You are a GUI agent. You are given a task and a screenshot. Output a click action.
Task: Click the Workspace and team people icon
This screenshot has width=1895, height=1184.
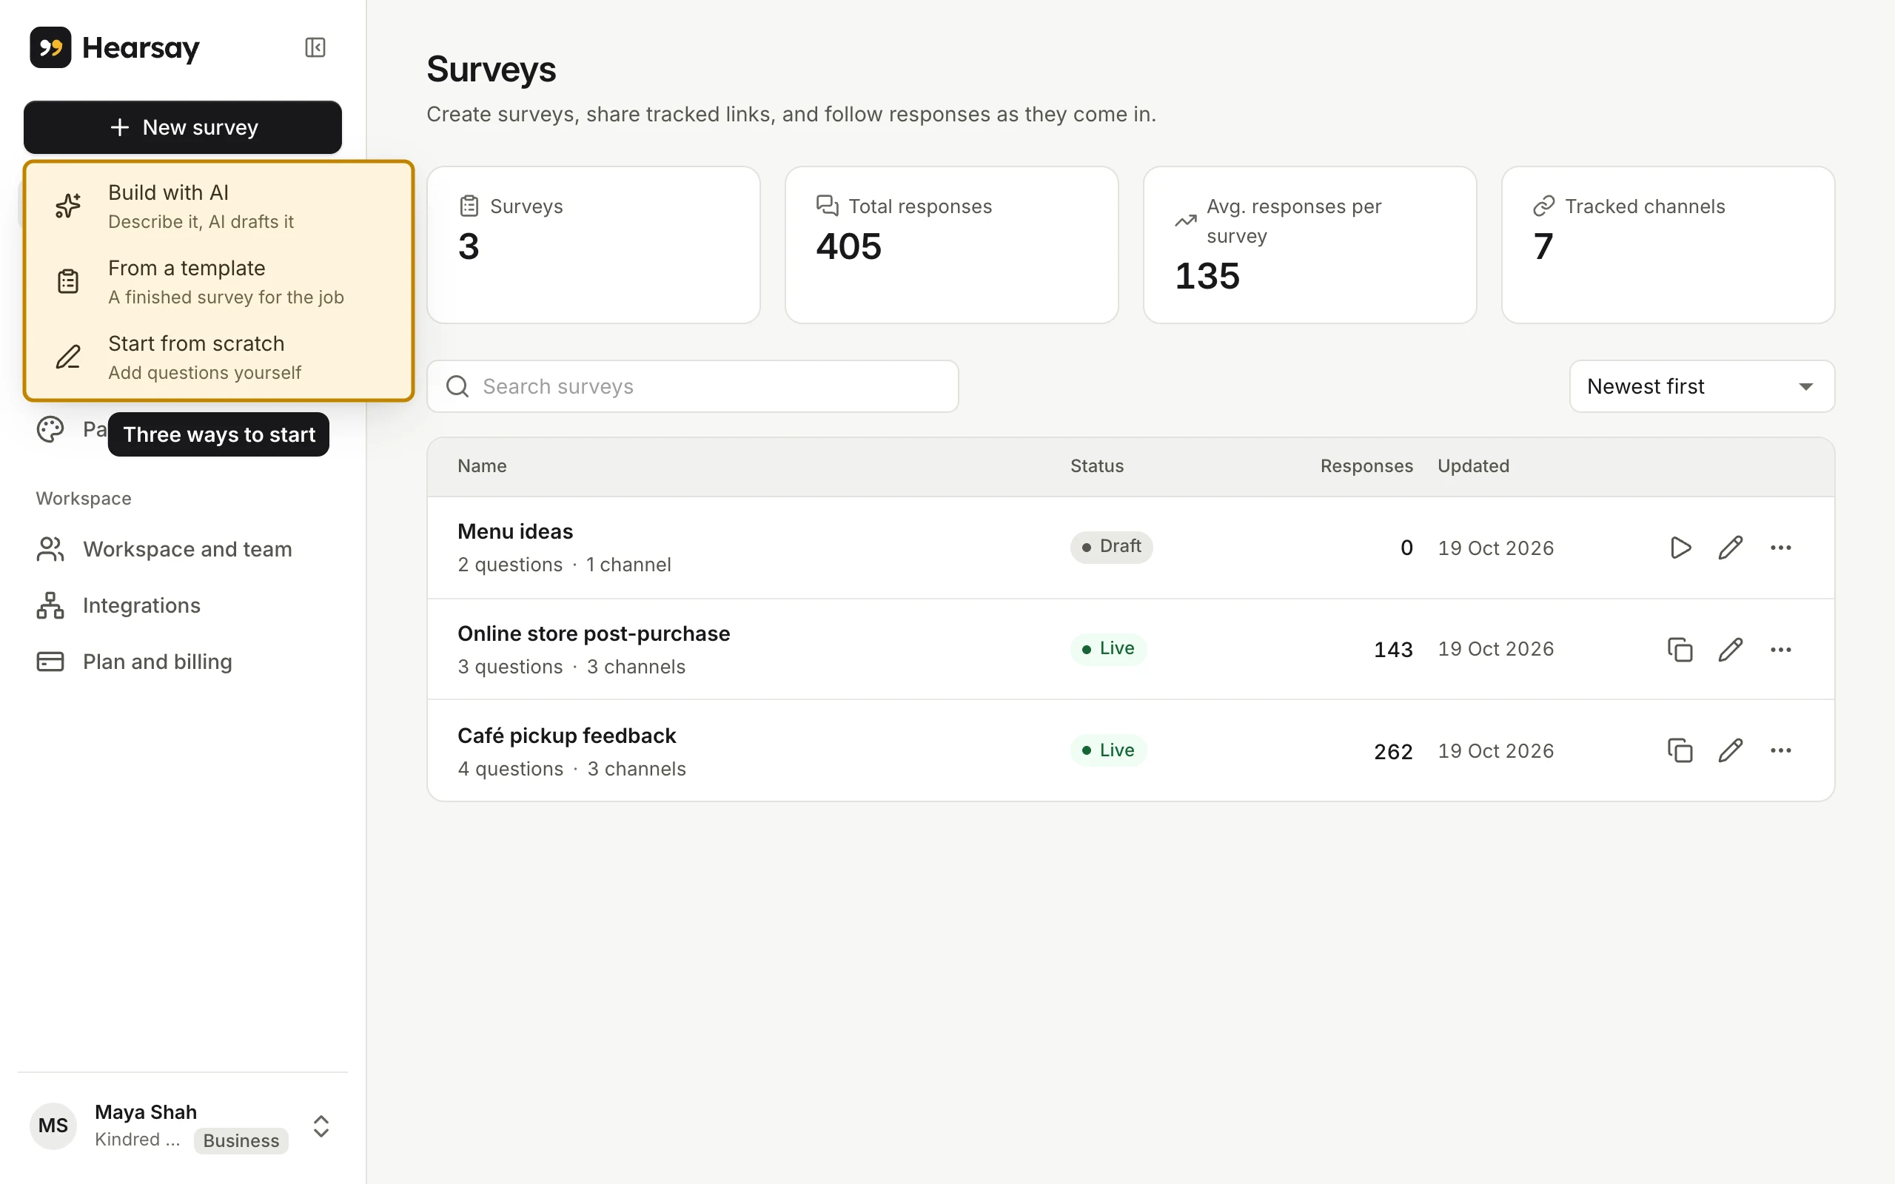coord(50,549)
